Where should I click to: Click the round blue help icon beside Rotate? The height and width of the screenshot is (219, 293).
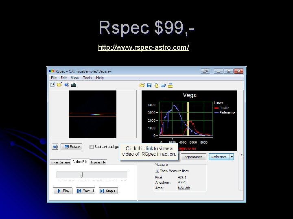55,147
